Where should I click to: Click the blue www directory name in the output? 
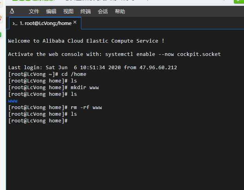coord(13,101)
